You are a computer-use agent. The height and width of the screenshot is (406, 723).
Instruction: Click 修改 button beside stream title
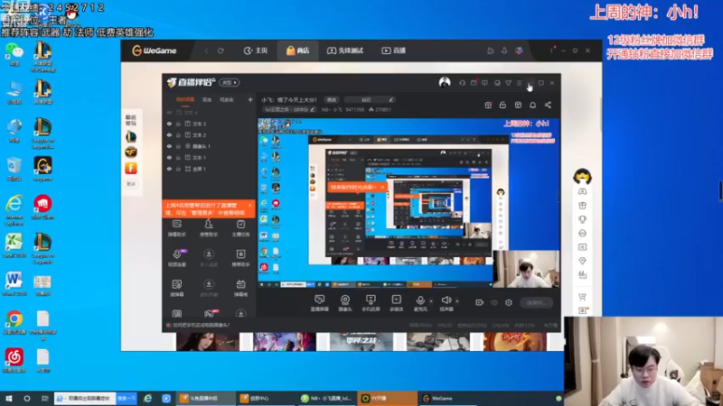click(x=332, y=100)
